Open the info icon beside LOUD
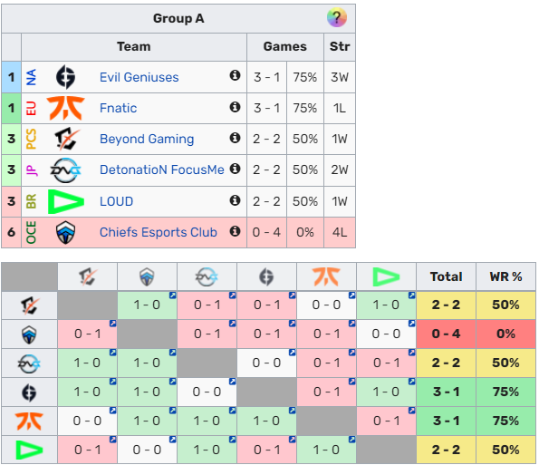Viewport: 539px width, 465px height. [x=235, y=200]
